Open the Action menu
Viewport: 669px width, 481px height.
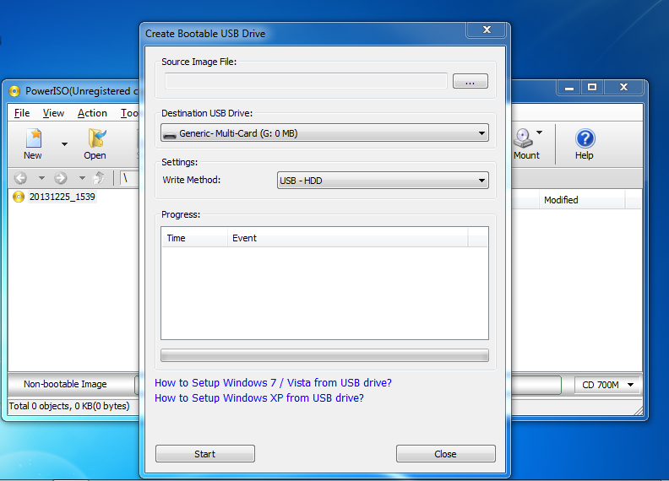point(92,113)
